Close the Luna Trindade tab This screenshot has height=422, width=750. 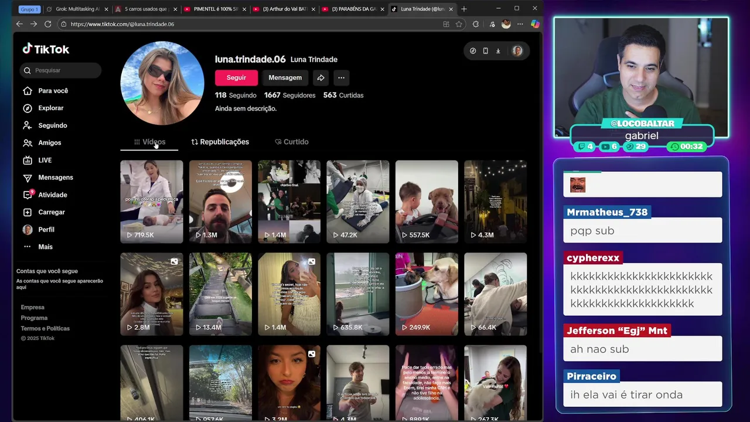coord(451,9)
